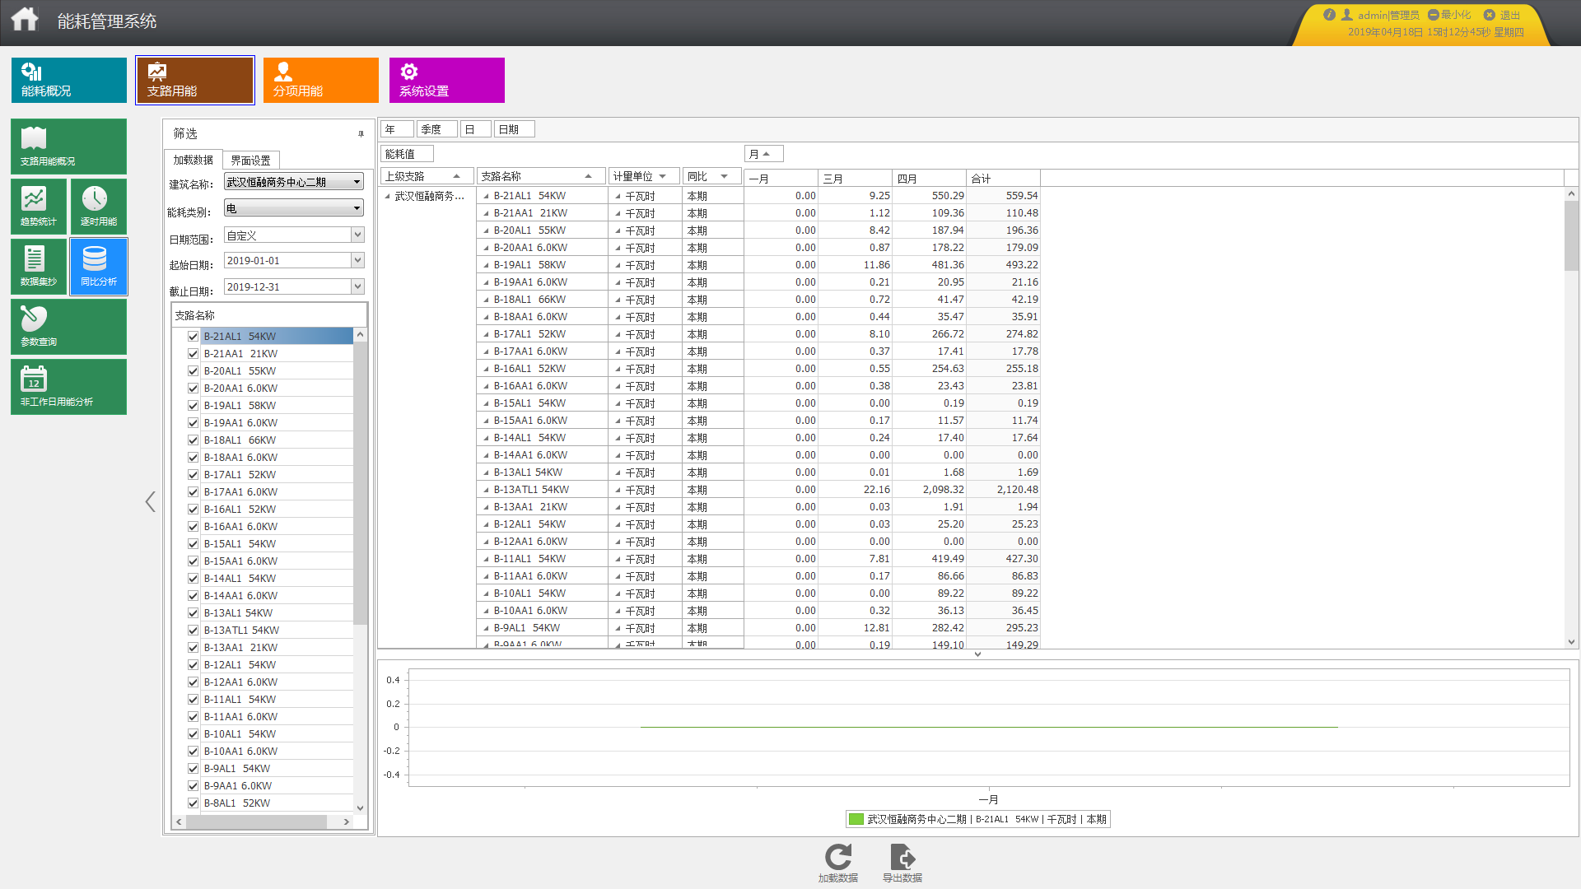
Task: Uncheck the B-21AA1 21KW branch checkbox
Action: click(x=193, y=354)
